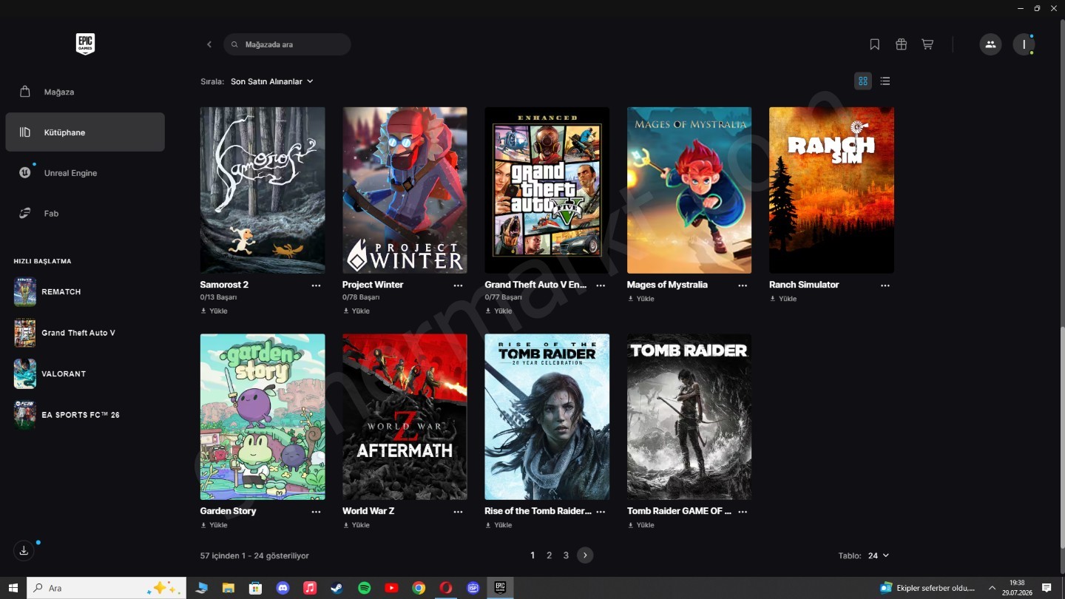
Task: Show hidden system tray icons
Action: [x=992, y=588]
